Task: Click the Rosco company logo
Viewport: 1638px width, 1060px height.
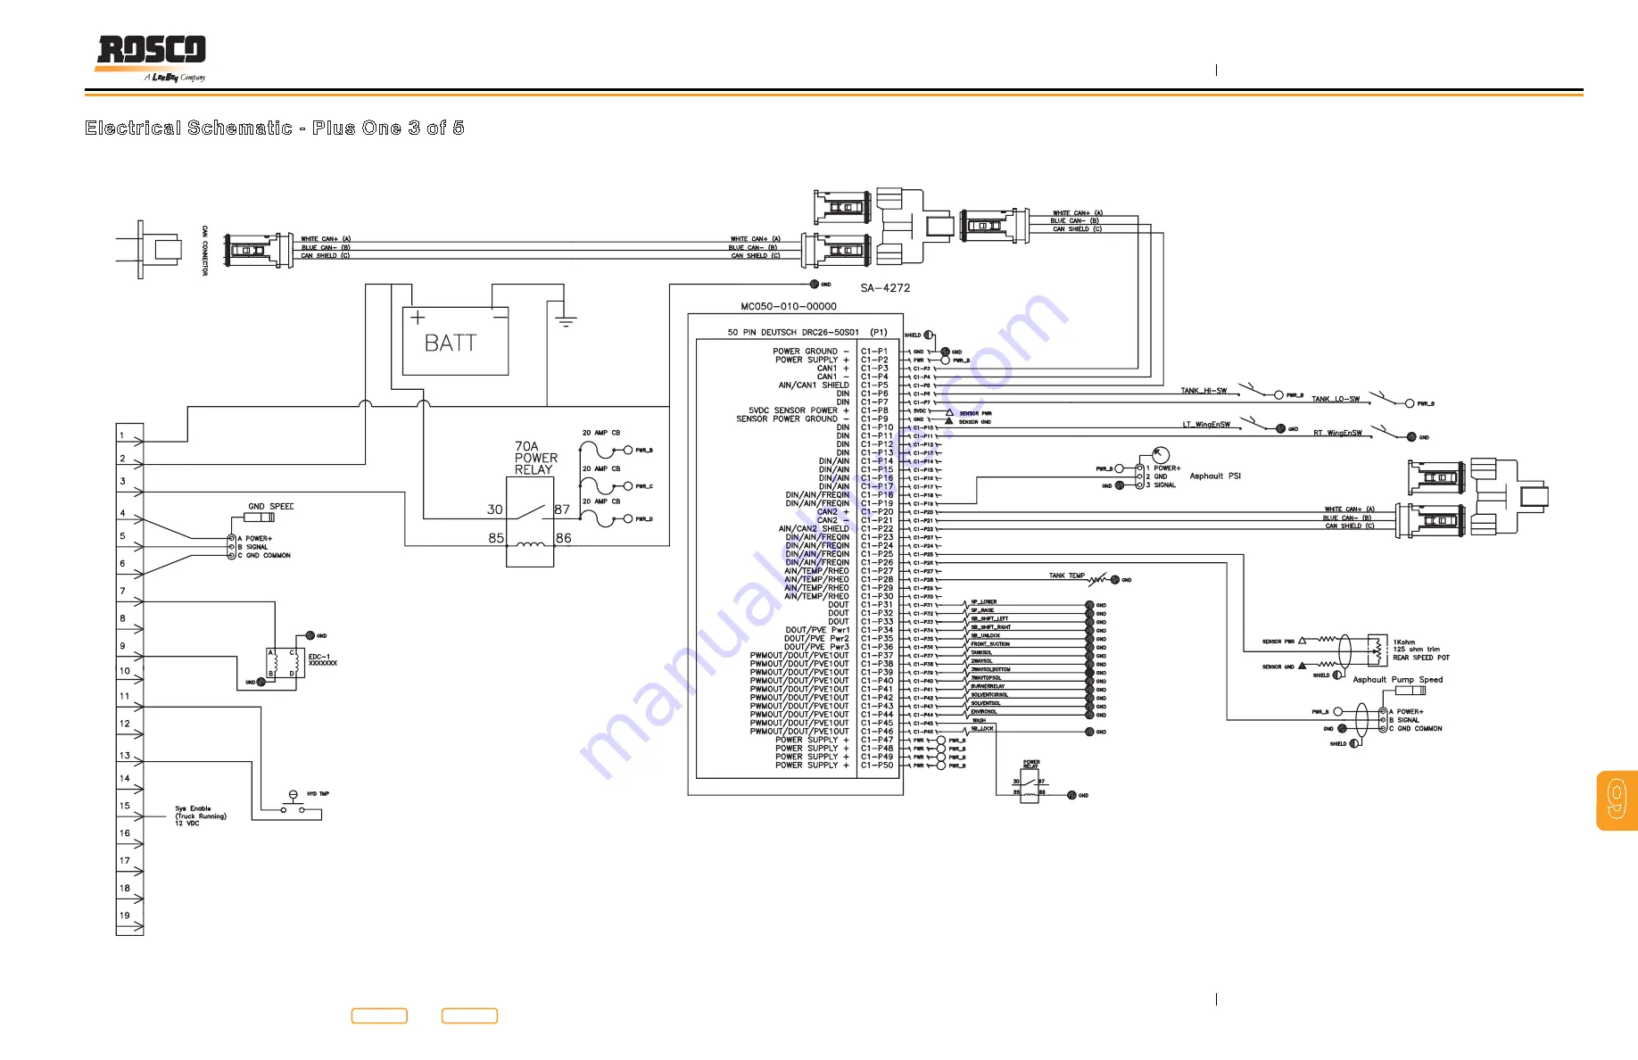Action: pyautogui.click(x=152, y=59)
